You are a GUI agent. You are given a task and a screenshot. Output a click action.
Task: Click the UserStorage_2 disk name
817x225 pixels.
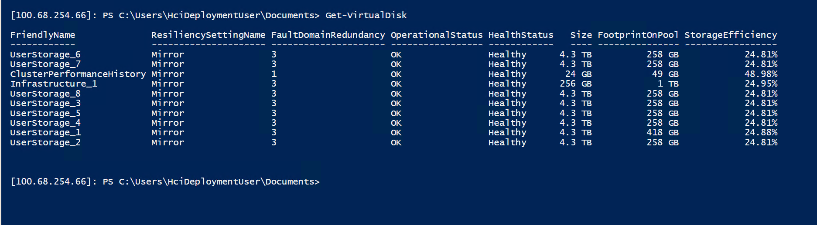45,142
